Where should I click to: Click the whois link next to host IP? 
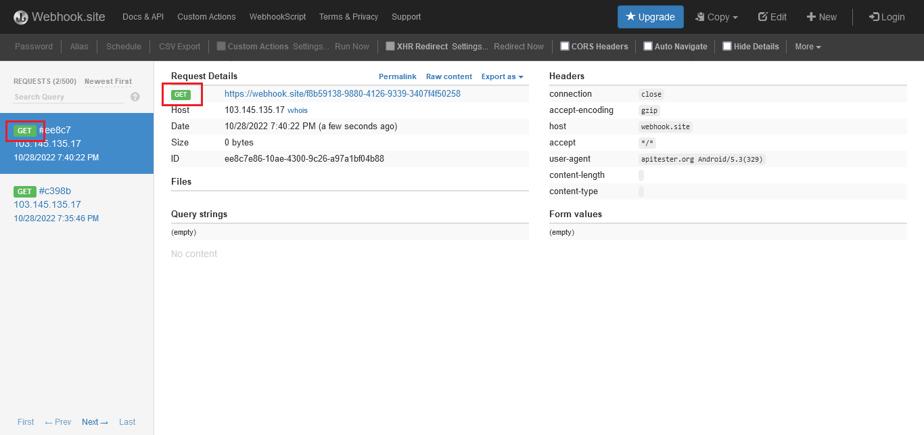298,110
